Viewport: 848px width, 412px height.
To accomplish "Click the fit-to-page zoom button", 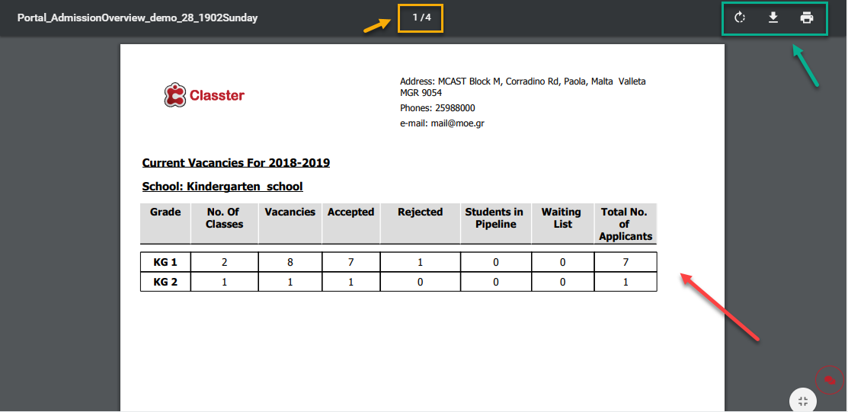I will tap(803, 401).
